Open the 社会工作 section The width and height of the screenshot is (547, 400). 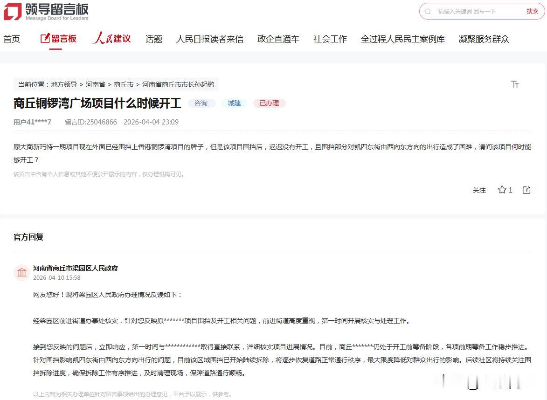(x=330, y=39)
